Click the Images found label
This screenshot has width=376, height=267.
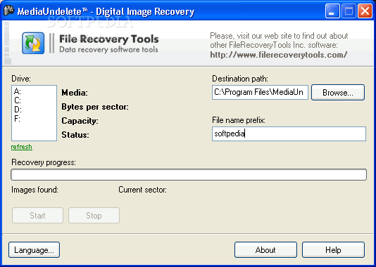[x=35, y=190]
